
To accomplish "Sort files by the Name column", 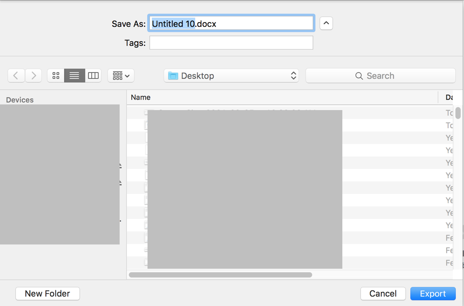I will [x=141, y=97].
